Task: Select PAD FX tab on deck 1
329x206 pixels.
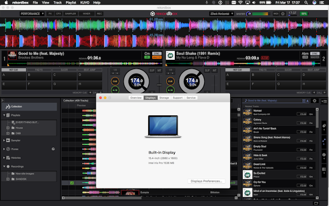Action: [x=39, y=70]
